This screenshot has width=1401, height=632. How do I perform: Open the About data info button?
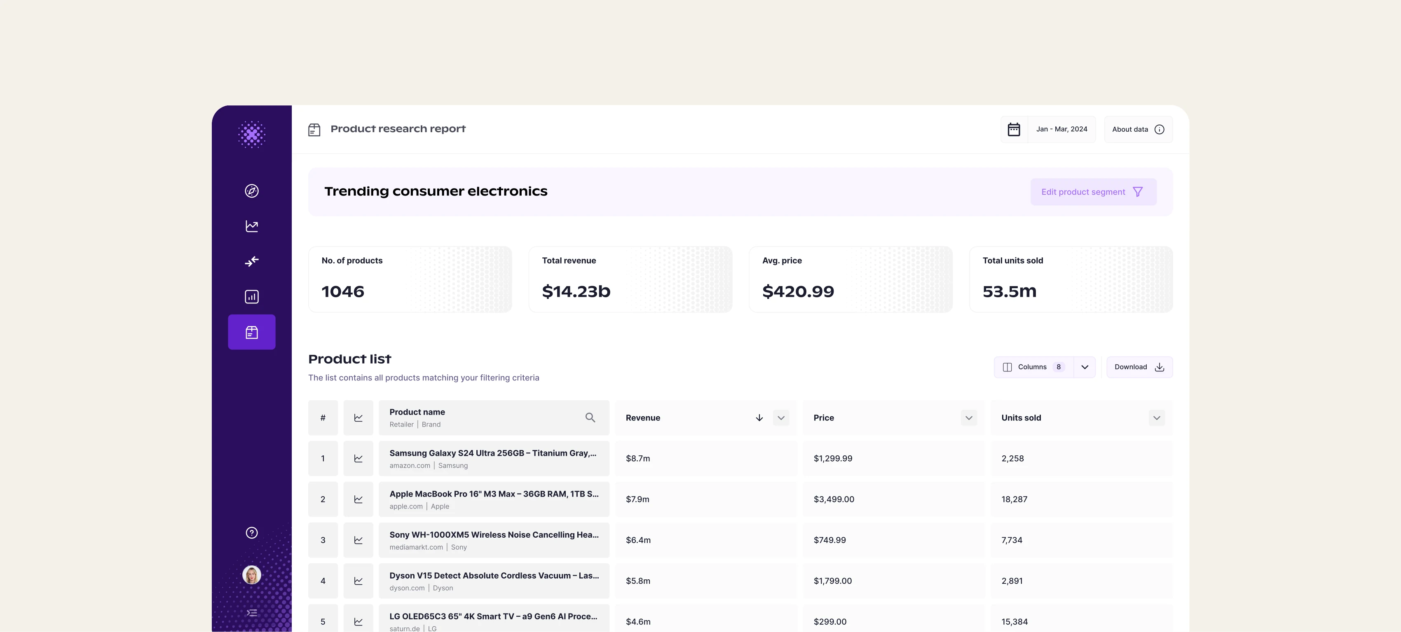pos(1138,129)
